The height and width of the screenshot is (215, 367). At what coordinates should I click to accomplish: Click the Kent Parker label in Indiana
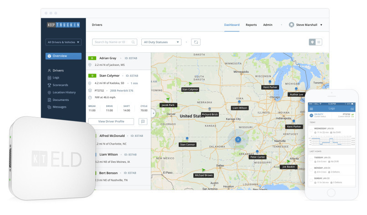[294, 126]
